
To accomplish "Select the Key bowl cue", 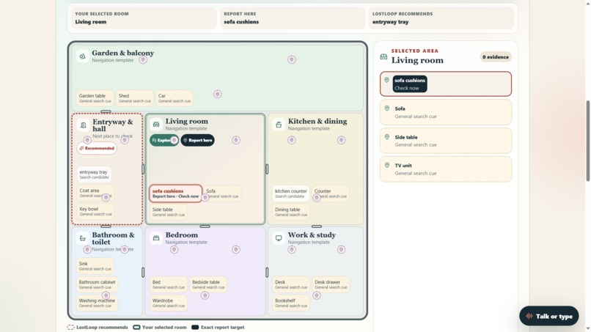I will [x=95, y=211].
